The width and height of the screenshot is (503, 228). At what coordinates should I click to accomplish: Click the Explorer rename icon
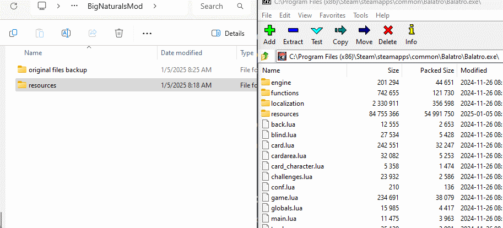point(66,33)
